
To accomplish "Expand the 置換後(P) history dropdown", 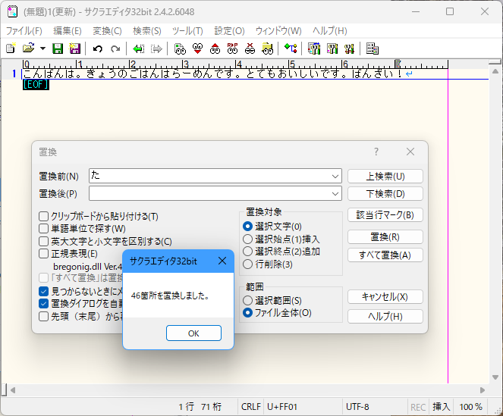I will pos(335,193).
